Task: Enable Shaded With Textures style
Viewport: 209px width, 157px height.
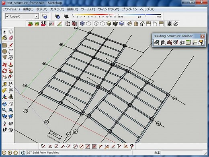Action: pyautogui.click(x=115, y=24)
